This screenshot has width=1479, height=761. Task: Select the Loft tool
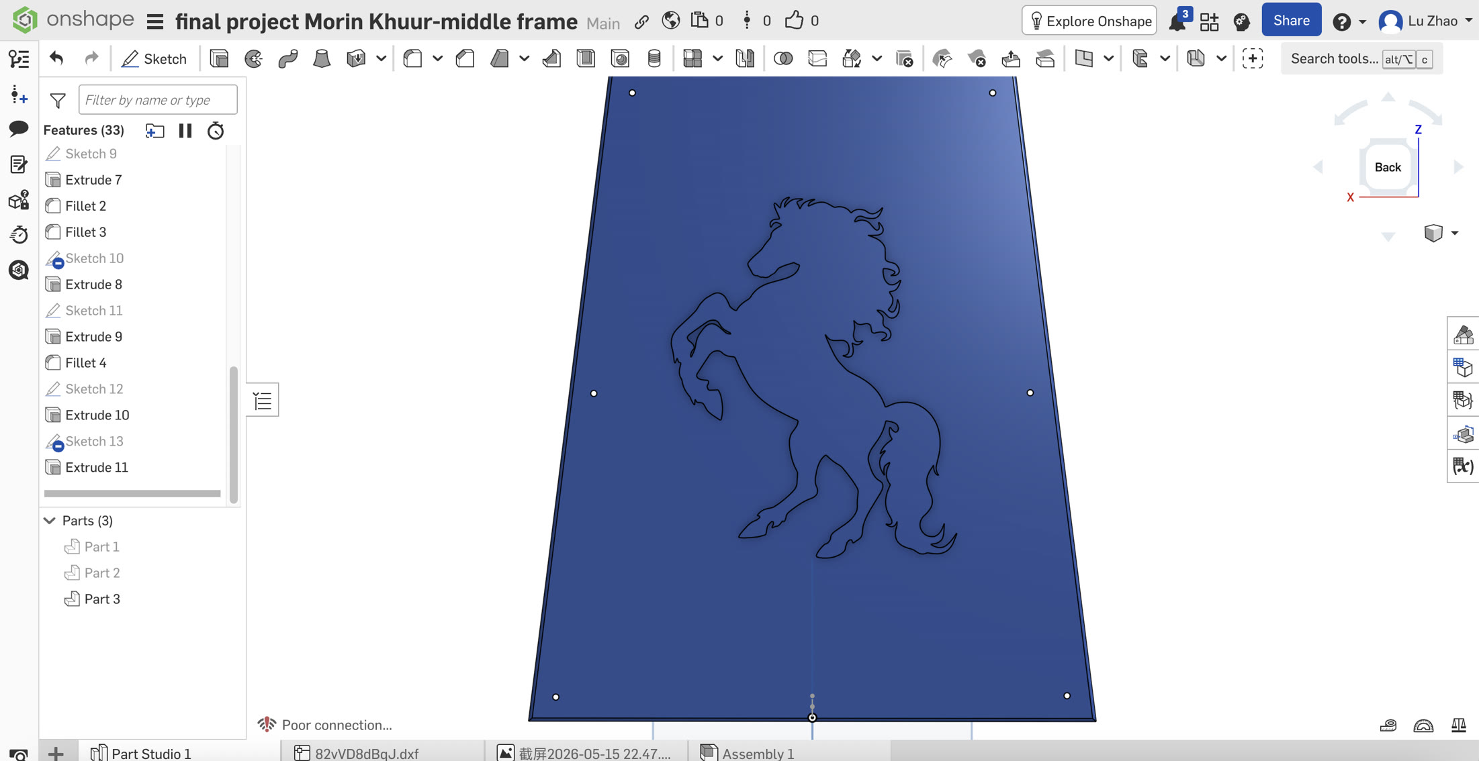[x=322, y=58]
